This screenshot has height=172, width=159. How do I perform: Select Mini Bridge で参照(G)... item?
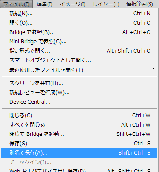(79, 42)
